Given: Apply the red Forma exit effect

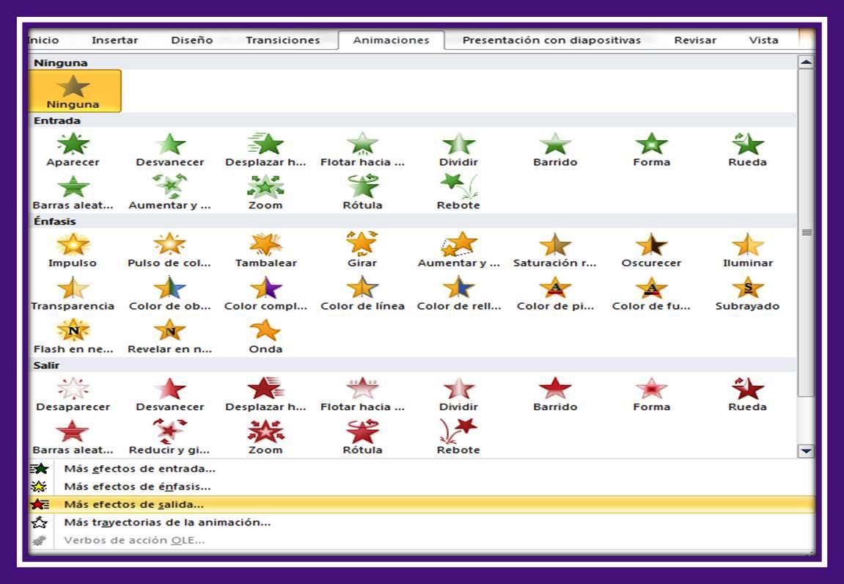Looking at the screenshot, I should tap(651, 395).
